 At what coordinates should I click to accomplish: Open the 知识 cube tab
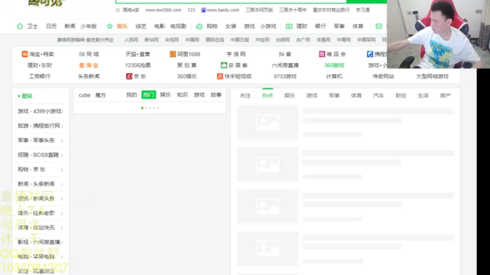click(x=182, y=95)
